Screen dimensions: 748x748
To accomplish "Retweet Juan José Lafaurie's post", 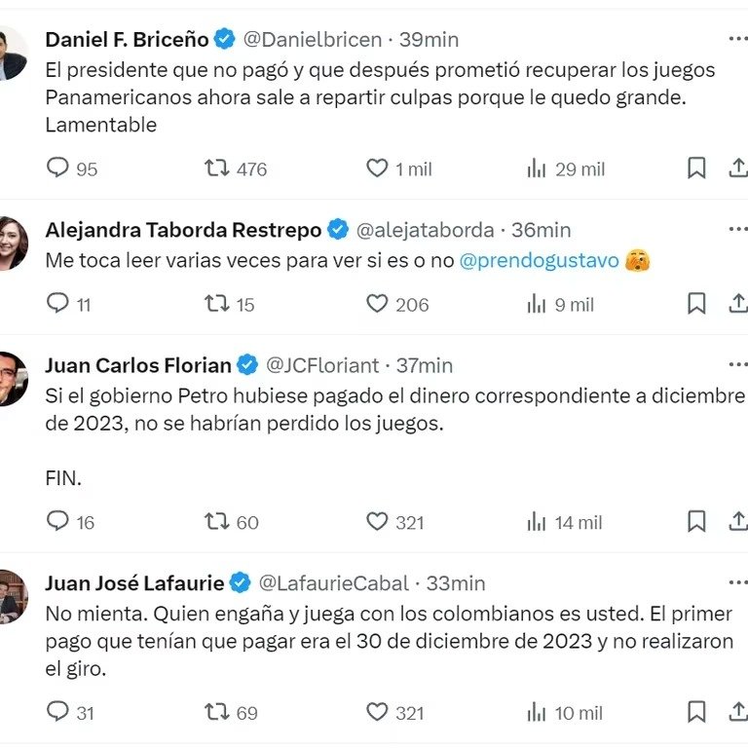I will tap(217, 713).
